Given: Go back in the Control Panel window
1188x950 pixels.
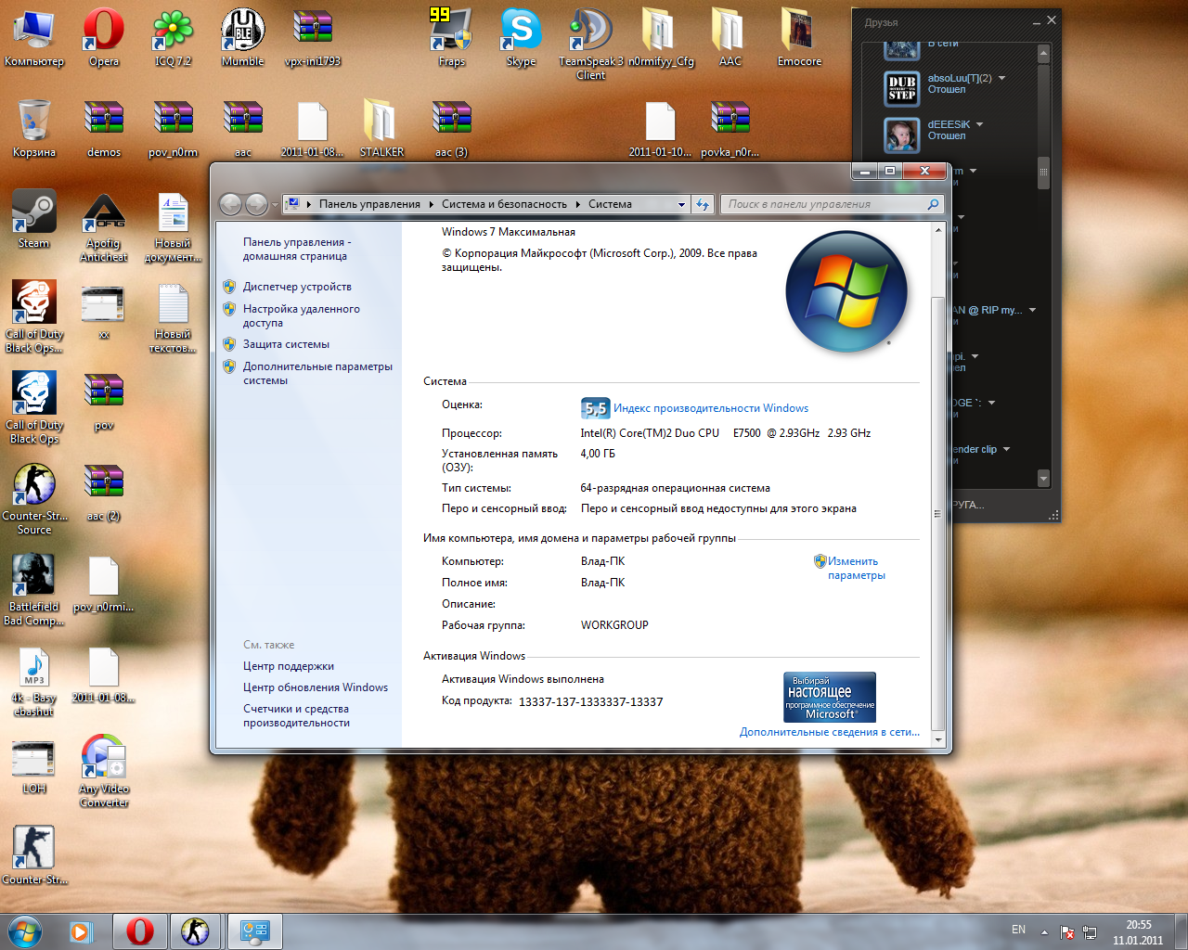Looking at the screenshot, I should pyautogui.click(x=230, y=204).
